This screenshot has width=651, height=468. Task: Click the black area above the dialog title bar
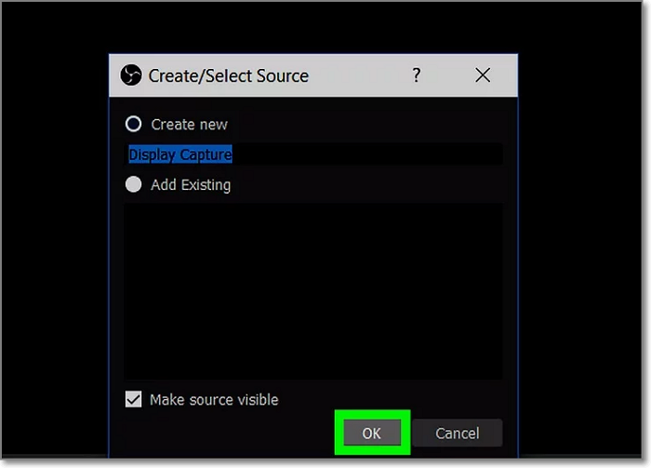[x=312, y=28]
